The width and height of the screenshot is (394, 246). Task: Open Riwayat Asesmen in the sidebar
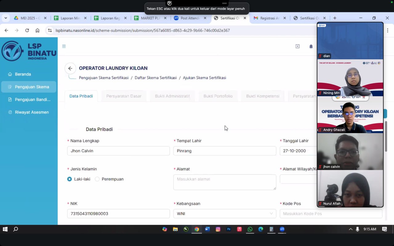click(x=32, y=112)
